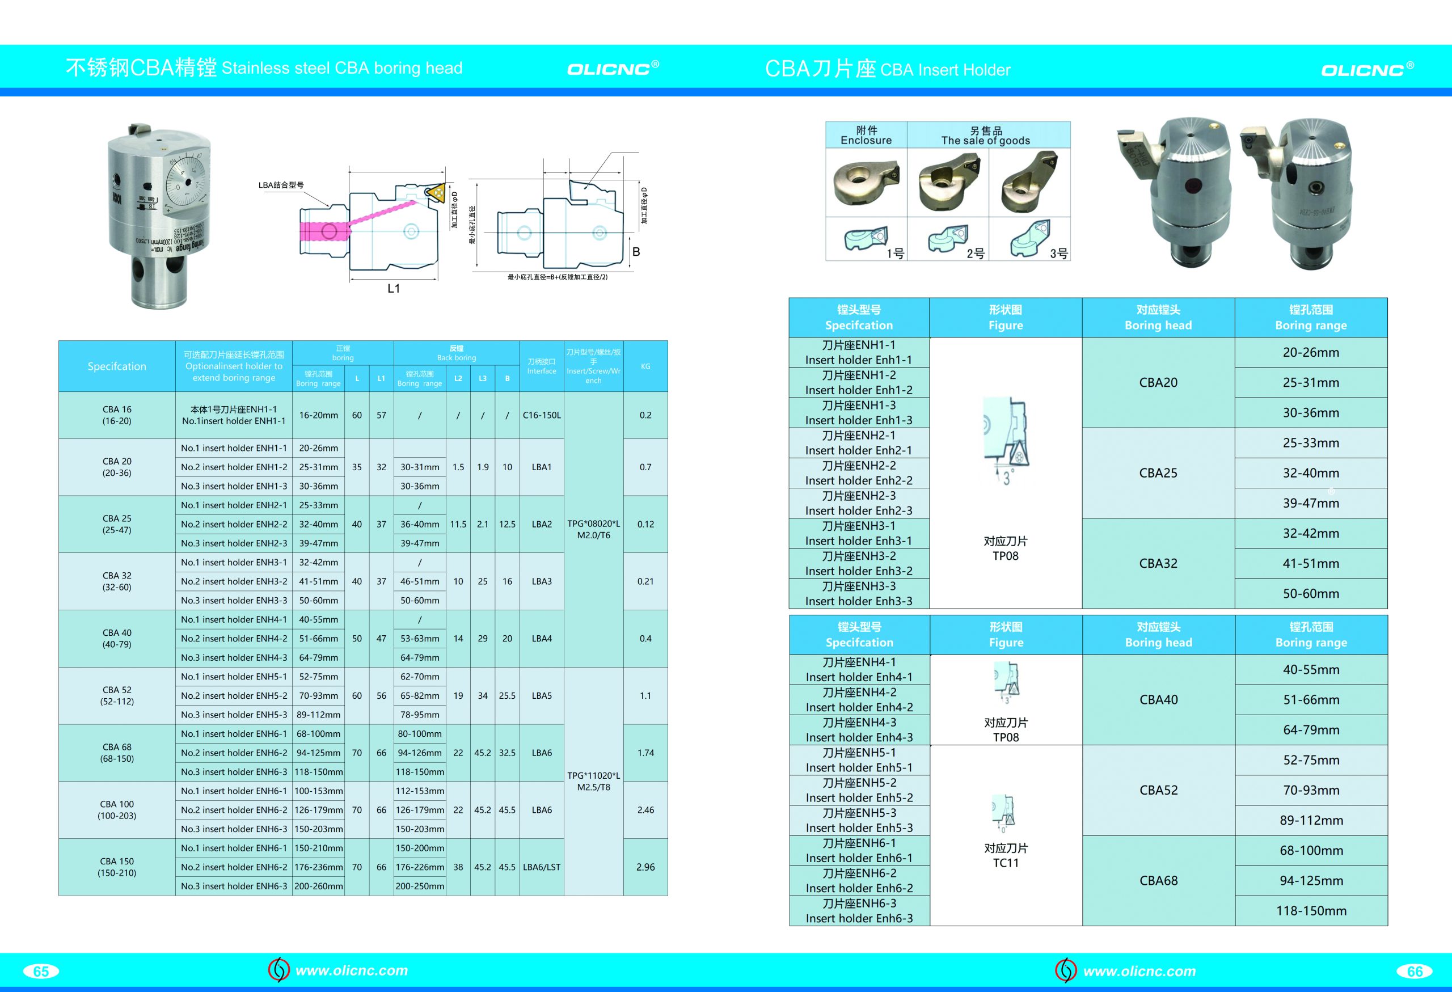Click the OLICNC logo on left page header
1452x992 pixels.
613,67
